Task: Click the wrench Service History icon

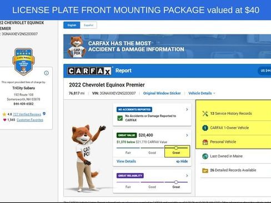Action: [x=205, y=114]
